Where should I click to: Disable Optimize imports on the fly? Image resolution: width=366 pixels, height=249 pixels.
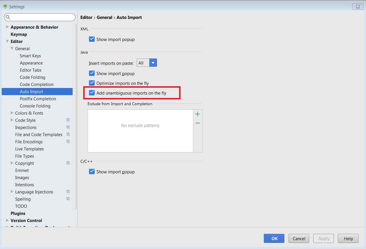point(92,83)
